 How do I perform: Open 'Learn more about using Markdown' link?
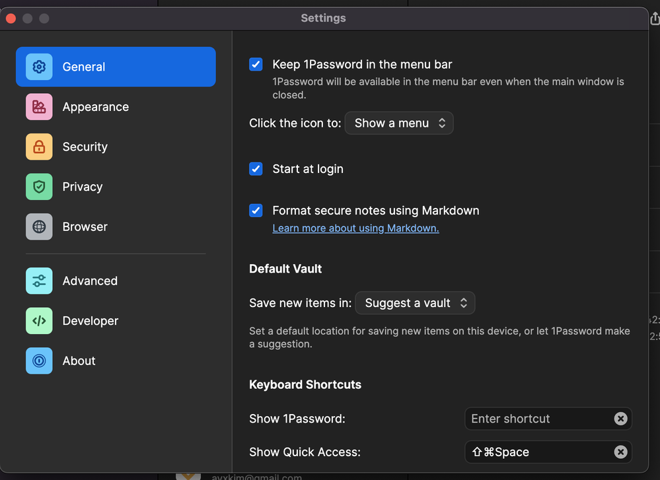tap(355, 228)
